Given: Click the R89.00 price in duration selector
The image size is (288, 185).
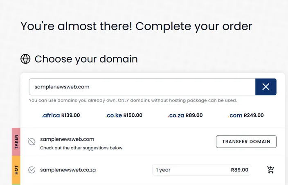Looking at the screenshot, I should (x=239, y=170).
